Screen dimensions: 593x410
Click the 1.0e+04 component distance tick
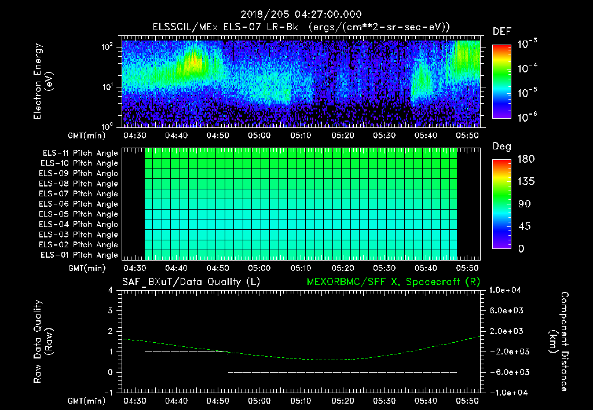[x=505, y=290]
